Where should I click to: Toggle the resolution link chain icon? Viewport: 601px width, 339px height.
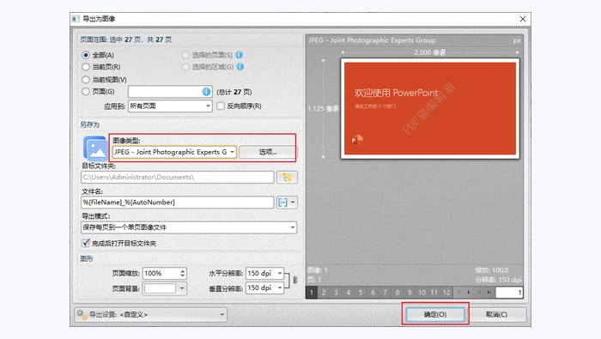coord(295,280)
